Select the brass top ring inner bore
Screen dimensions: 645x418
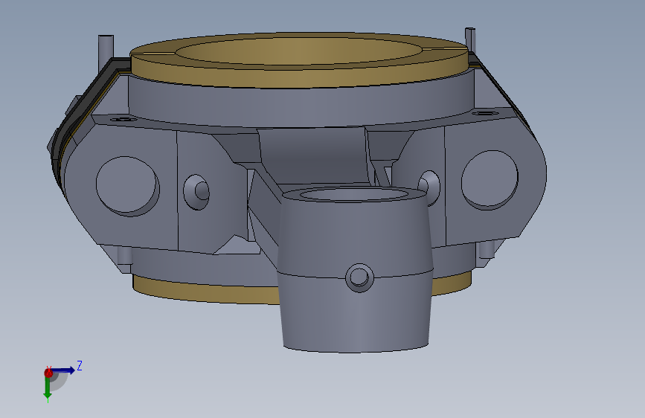click(x=300, y=51)
